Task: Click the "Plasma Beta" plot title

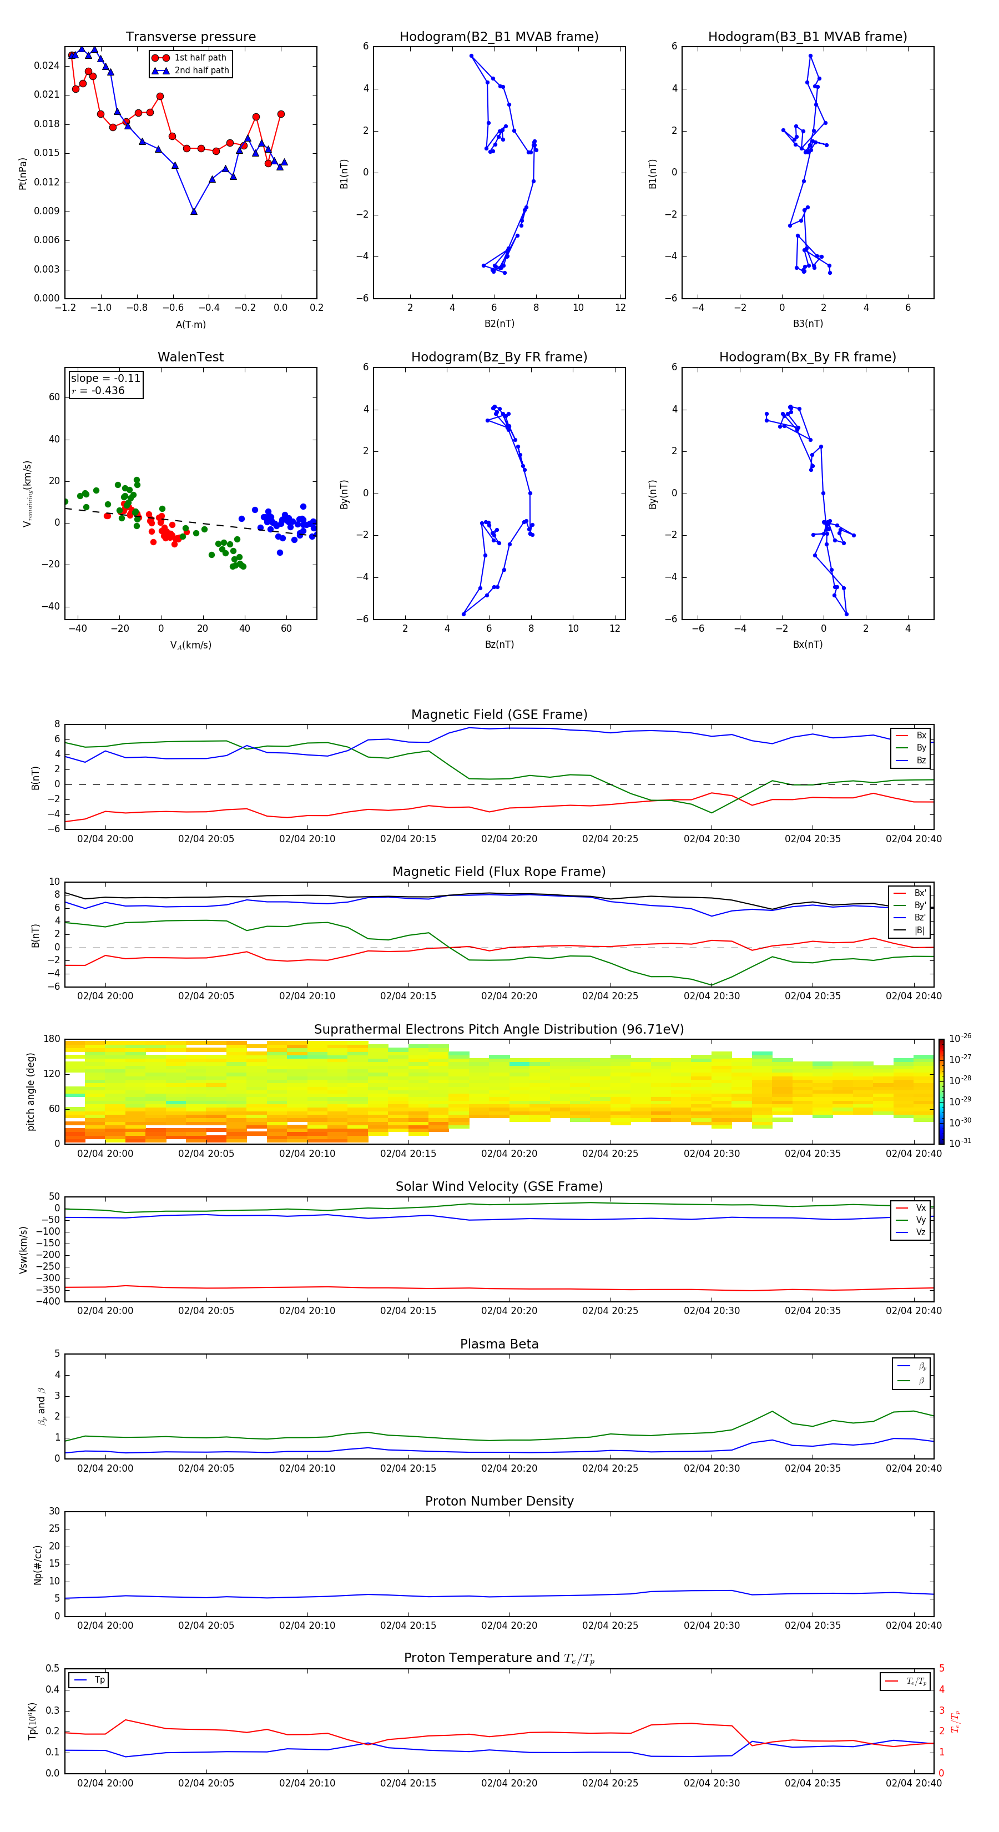Action: coord(499,1345)
